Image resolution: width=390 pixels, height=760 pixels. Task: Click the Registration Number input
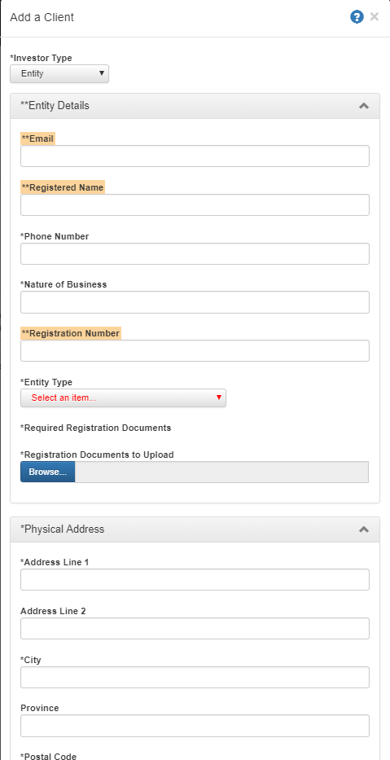tap(195, 351)
